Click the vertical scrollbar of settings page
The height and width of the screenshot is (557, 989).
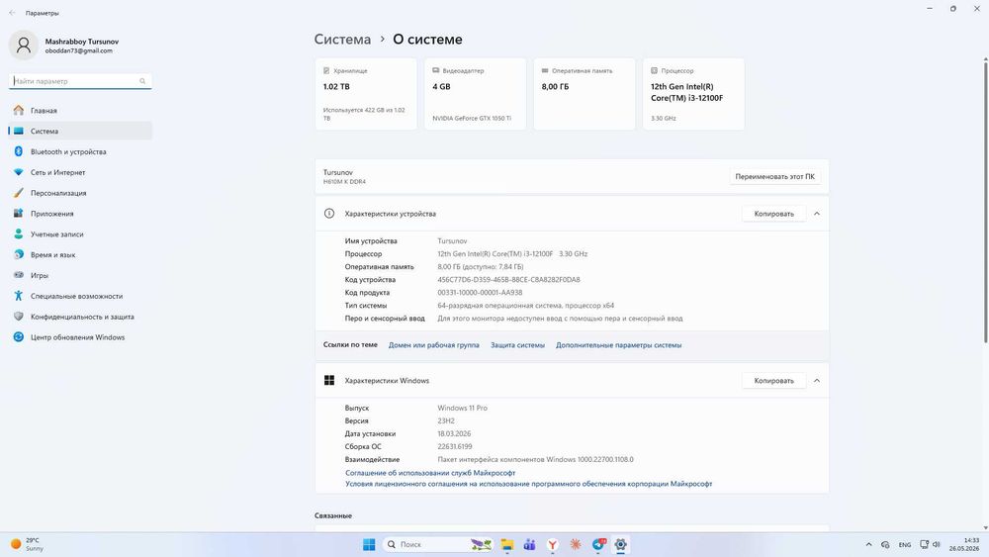point(985,202)
